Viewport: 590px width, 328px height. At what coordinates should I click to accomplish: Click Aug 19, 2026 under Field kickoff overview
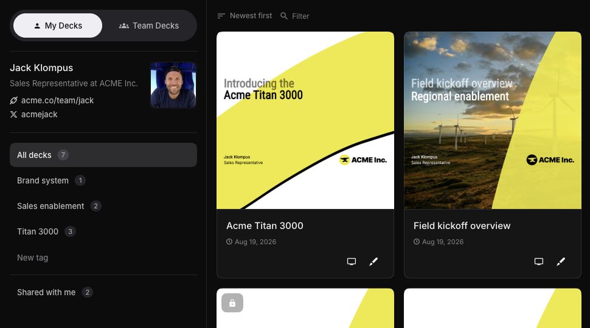click(x=443, y=242)
